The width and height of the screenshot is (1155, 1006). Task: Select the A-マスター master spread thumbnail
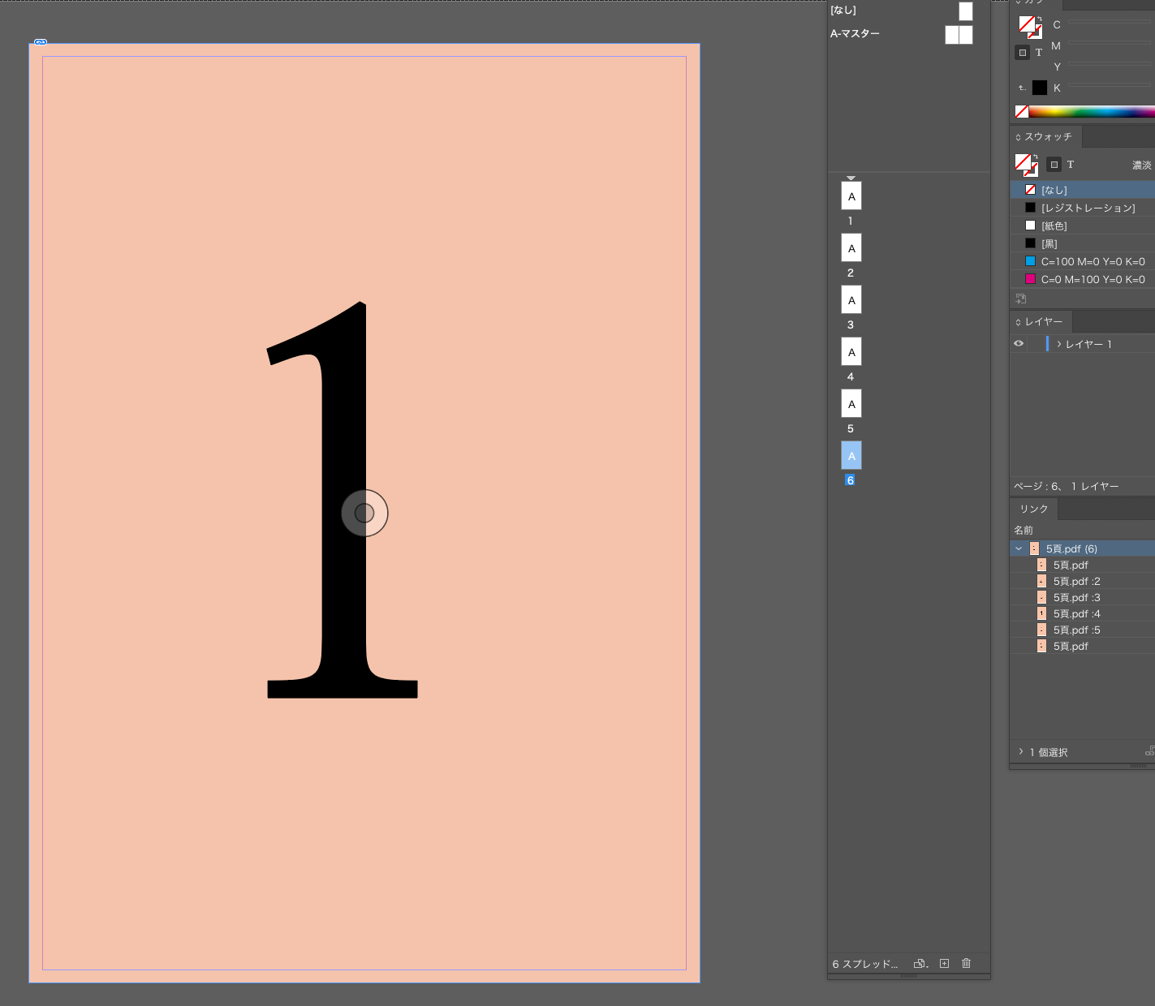(x=959, y=35)
